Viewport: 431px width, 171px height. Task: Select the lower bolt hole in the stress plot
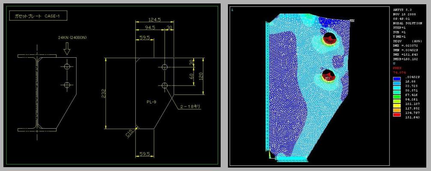click(x=328, y=75)
